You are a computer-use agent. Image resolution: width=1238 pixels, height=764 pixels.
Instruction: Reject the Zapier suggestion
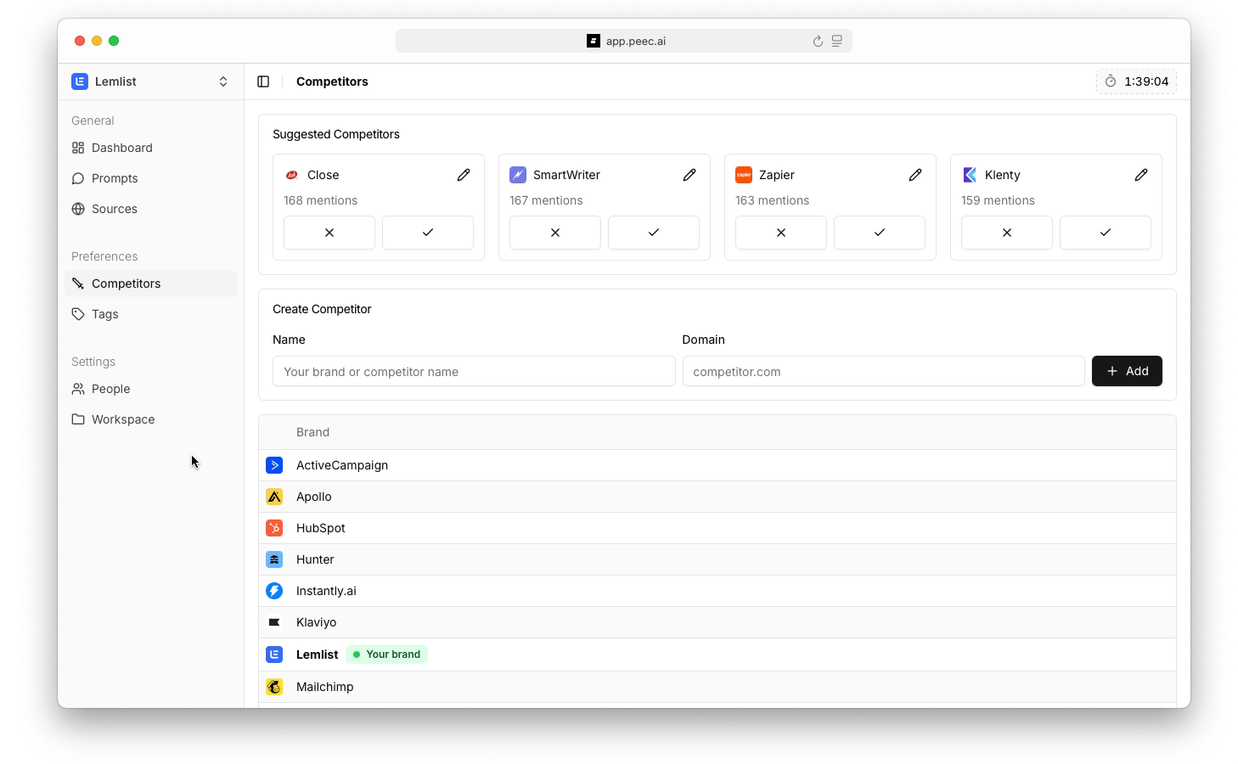781,233
